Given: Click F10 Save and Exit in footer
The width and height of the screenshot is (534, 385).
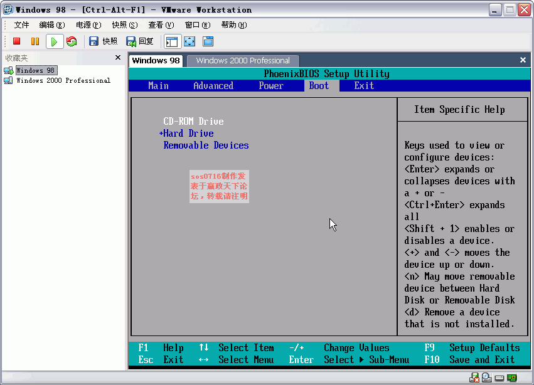Looking at the screenshot, I should [469, 359].
